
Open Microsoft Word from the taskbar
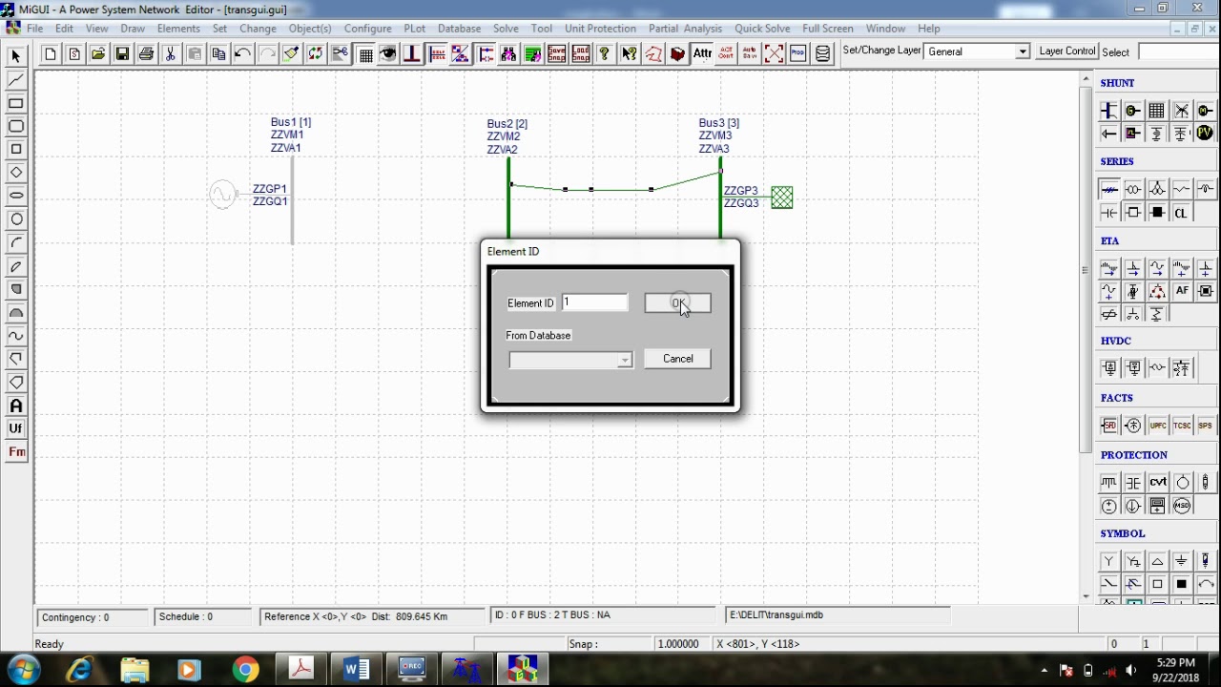click(x=357, y=670)
